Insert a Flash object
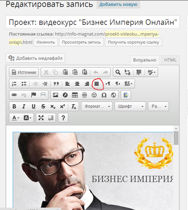The height and width of the screenshot is (210, 188). tap(65, 95)
